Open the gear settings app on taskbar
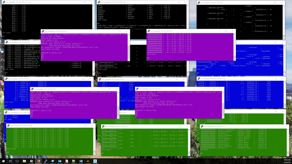This screenshot has width=292, height=164. click(x=95, y=161)
